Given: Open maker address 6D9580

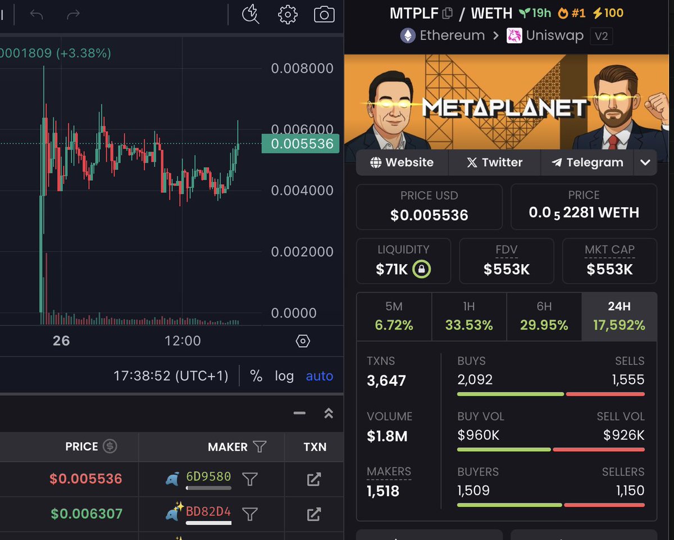Looking at the screenshot, I should [208, 477].
